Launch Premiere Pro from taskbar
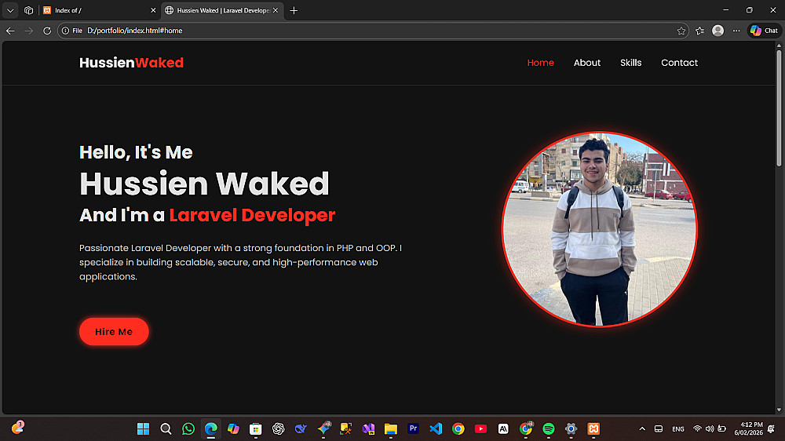785x441 pixels. pos(413,428)
